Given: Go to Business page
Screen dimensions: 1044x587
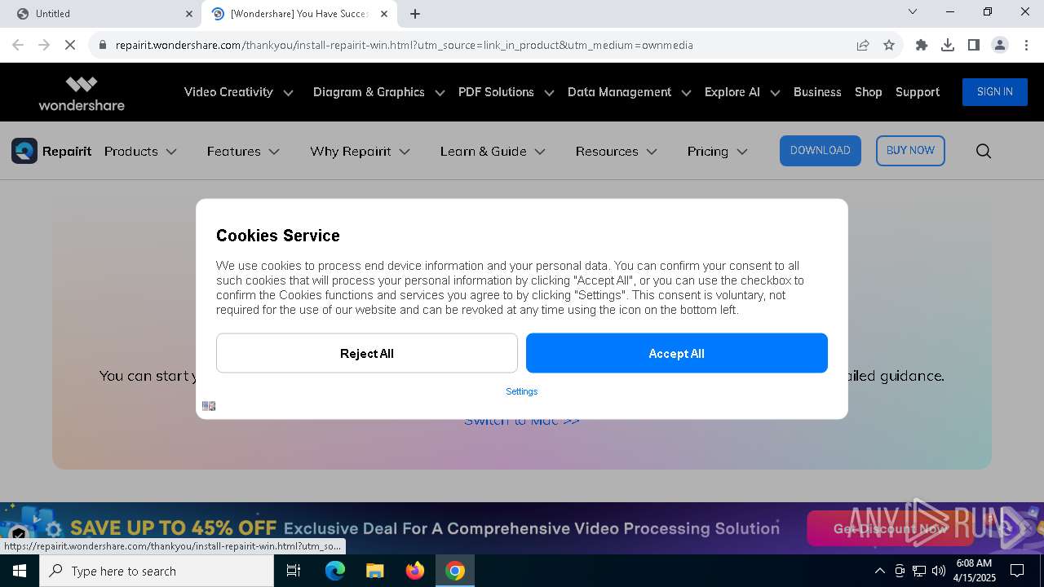Looking at the screenshot, I should pos(817,92).
